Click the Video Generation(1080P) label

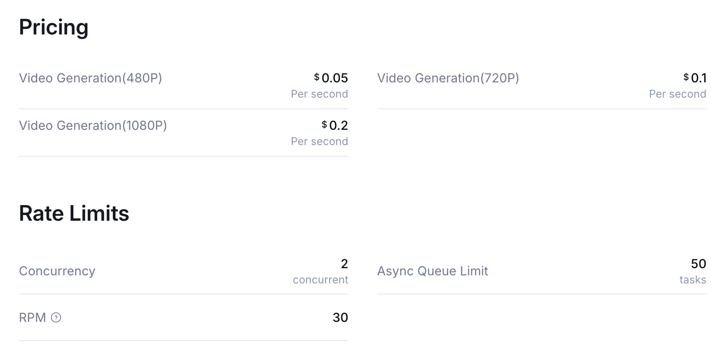point(93,125)
